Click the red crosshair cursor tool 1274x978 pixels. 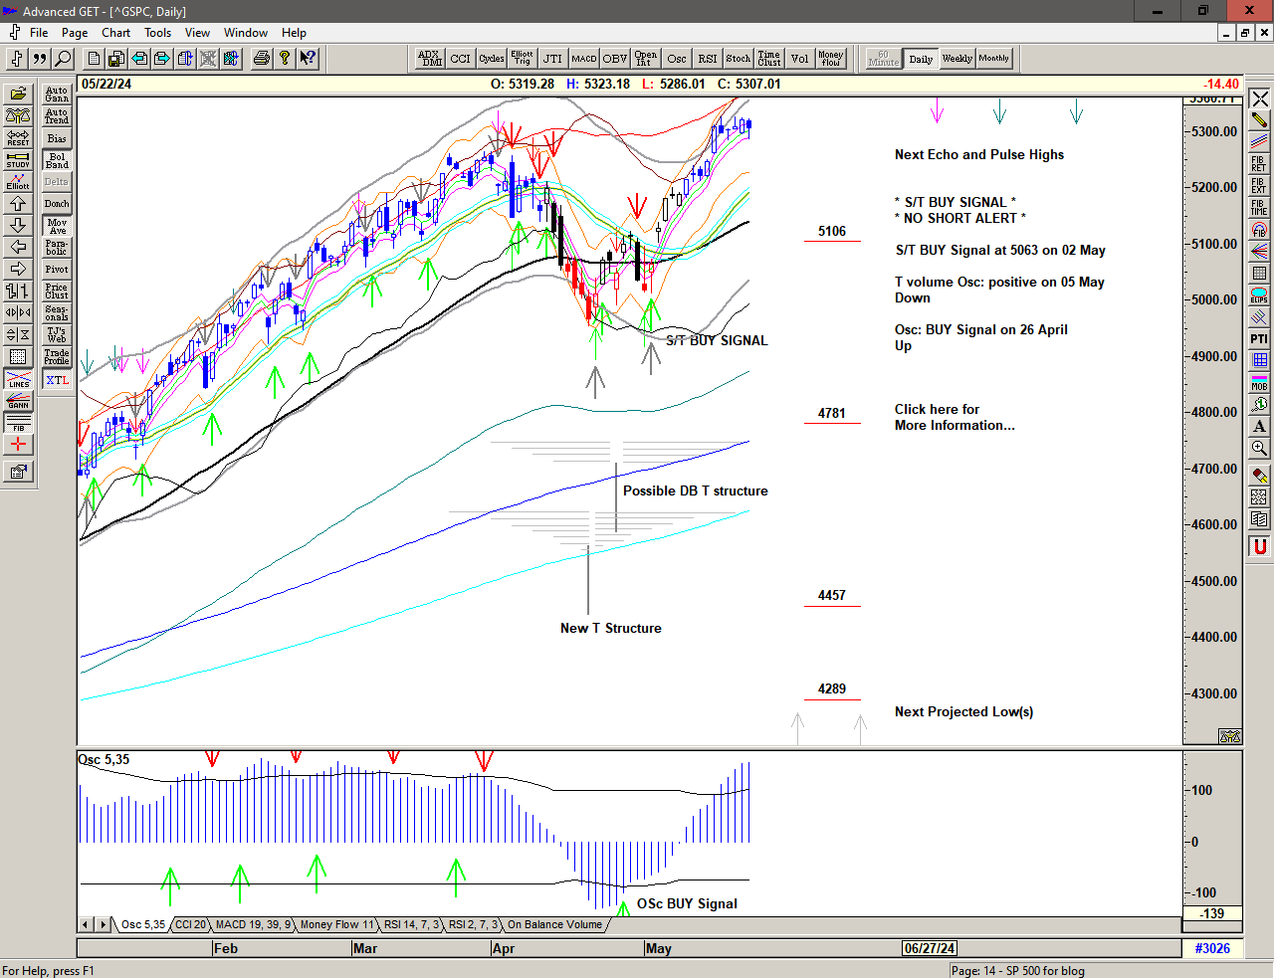pyautogui.click(x=18, y=445)
